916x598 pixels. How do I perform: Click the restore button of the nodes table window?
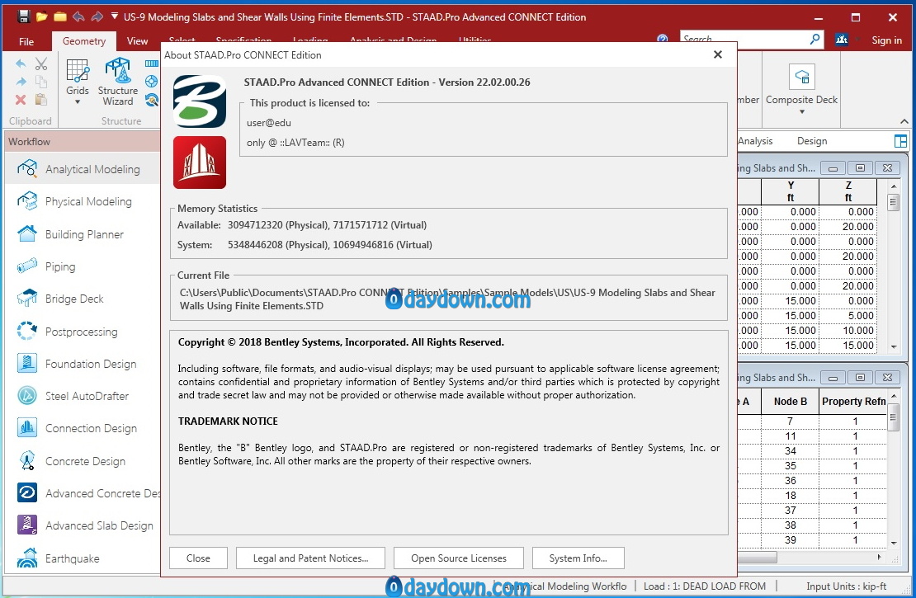860,168
